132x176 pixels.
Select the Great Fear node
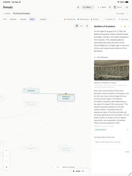tap(31, 91)
